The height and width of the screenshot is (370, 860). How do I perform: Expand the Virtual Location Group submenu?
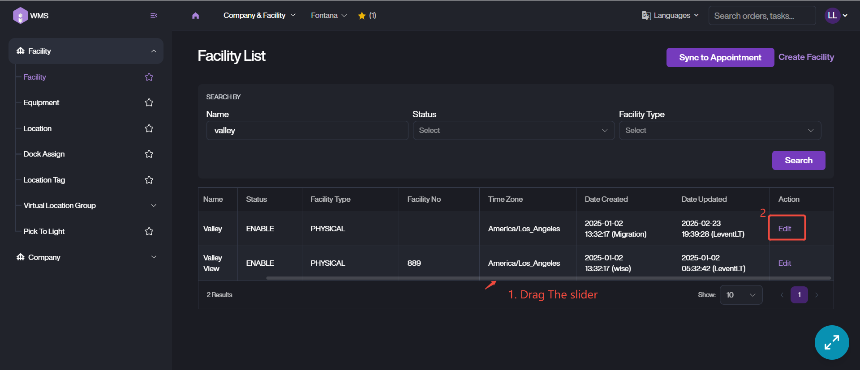pos(154,205)
